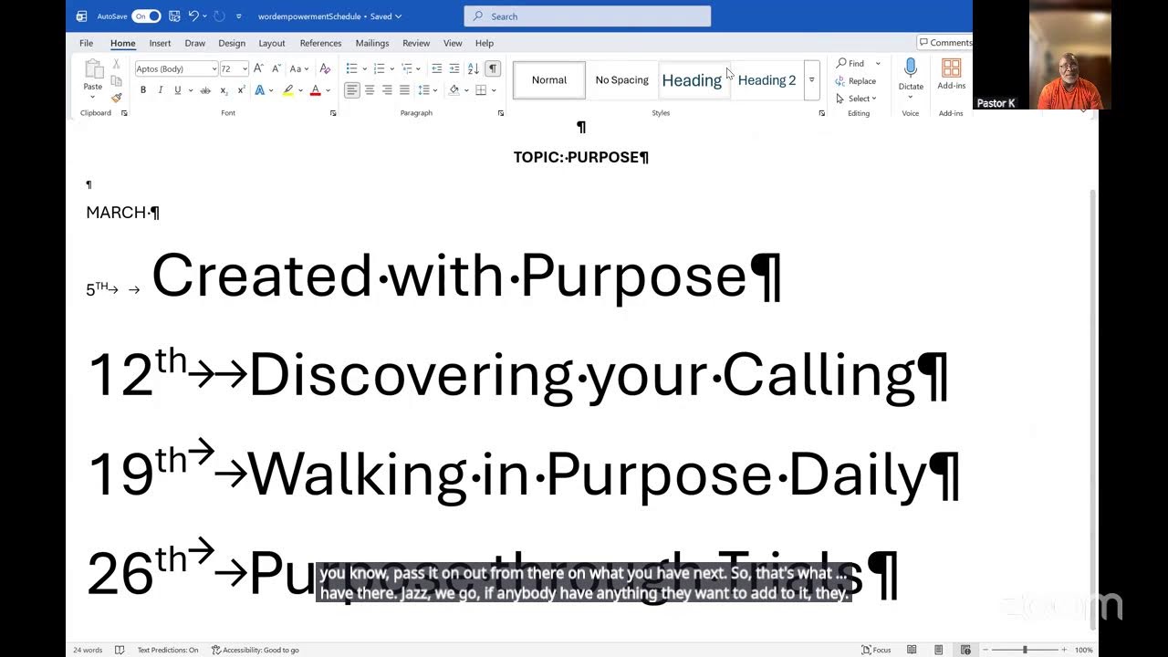The image size is (1168, 657).
Task: Apply the Normal style
Action: pos(549,80)
